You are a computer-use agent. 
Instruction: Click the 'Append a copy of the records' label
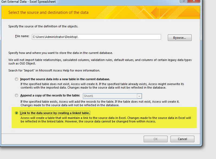click(x=50, y=95)
